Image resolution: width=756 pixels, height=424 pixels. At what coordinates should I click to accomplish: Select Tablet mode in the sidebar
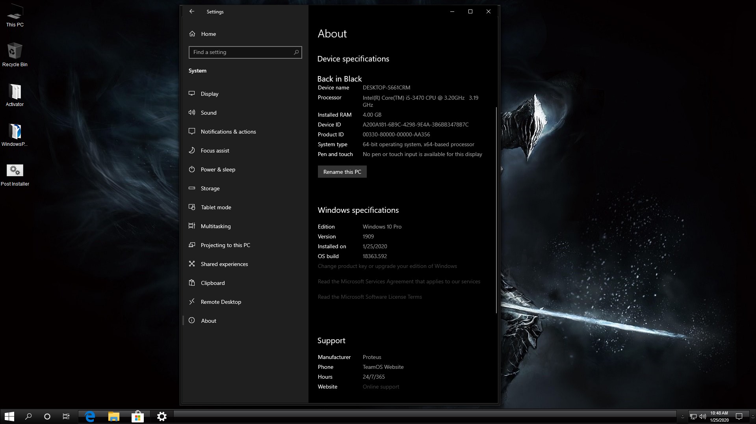point(245,207)
